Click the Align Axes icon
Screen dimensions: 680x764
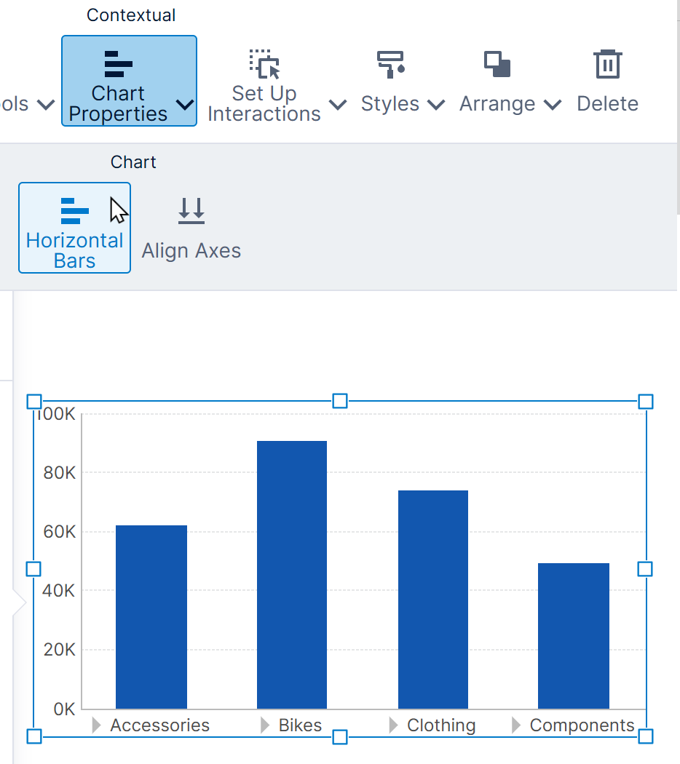click(x=191, y=211)
